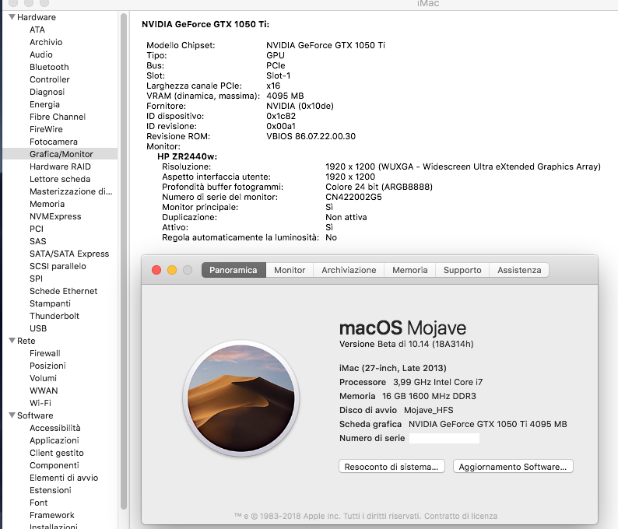The image size is (618, 529).
Task: Select PCI in the sidebar
Action: [x=37, y=229]
